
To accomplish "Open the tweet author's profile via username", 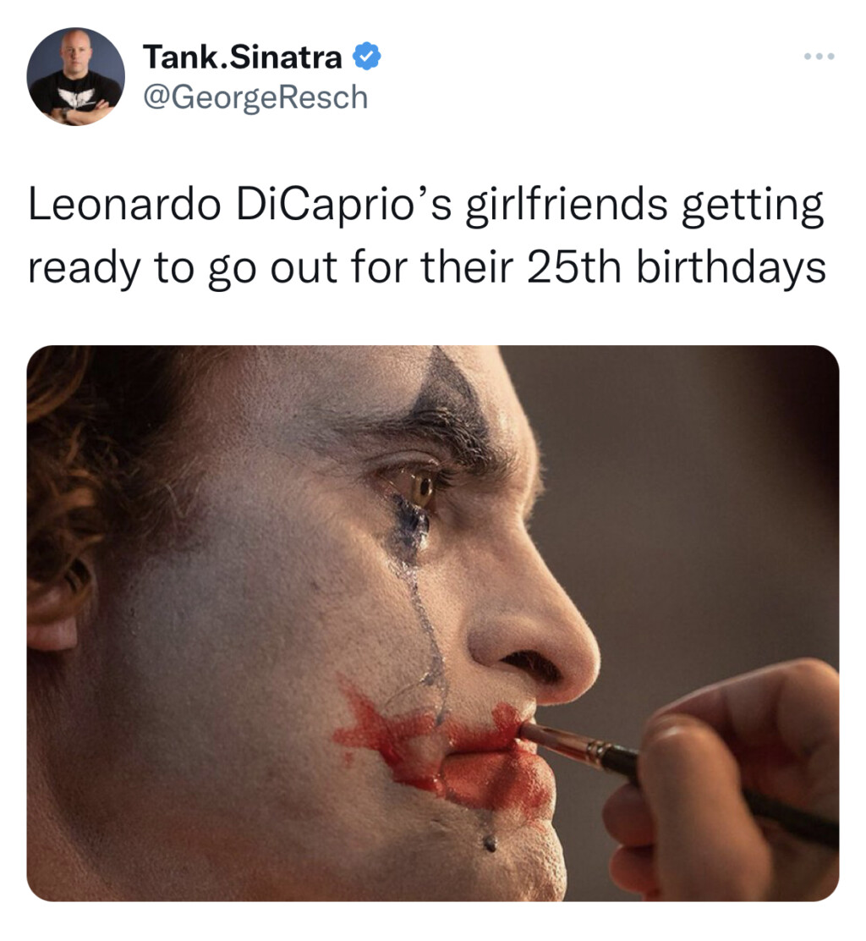I will (255, 96).
